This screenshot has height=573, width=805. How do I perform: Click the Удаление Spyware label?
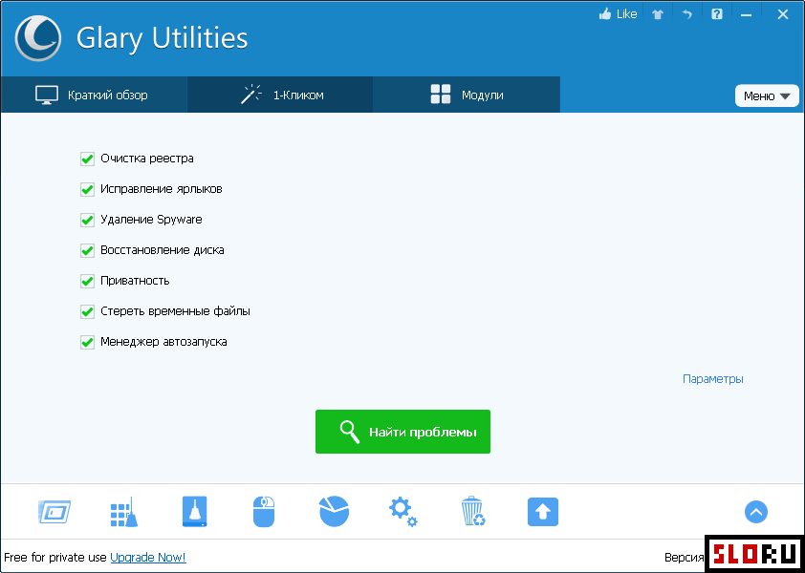pos(151,220)
